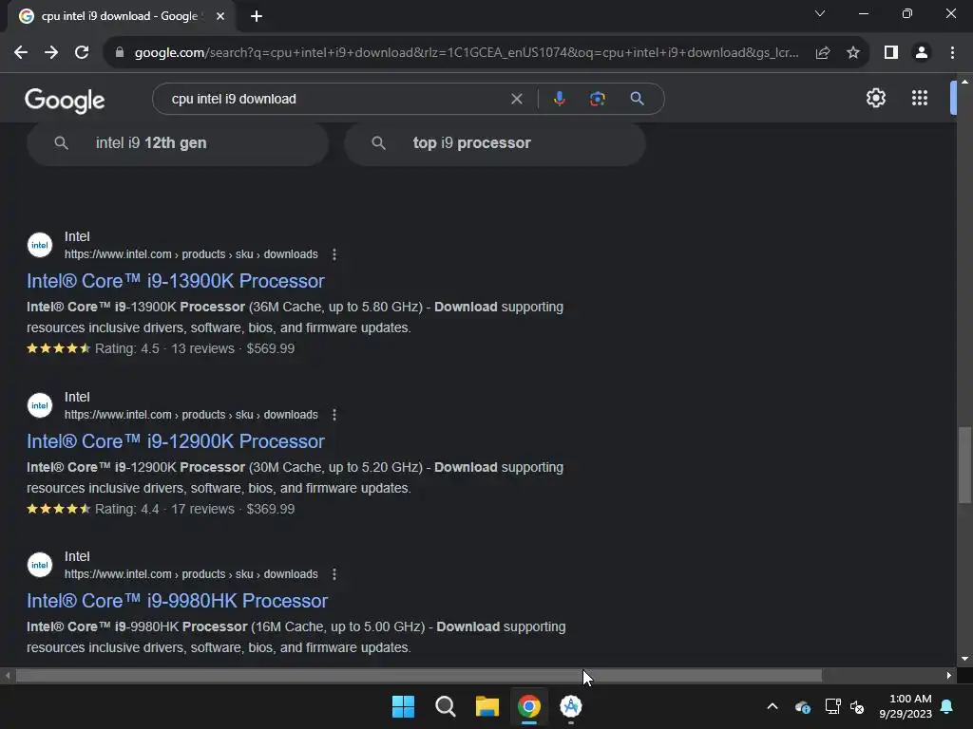
Task: Bookmark this tab with star icon
Action: (853, 53)
